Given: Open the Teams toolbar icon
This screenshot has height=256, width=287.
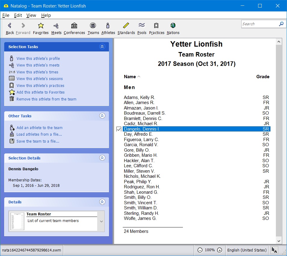Looking at the screenshot, I should pyautogui.click(x=93, y=26).
